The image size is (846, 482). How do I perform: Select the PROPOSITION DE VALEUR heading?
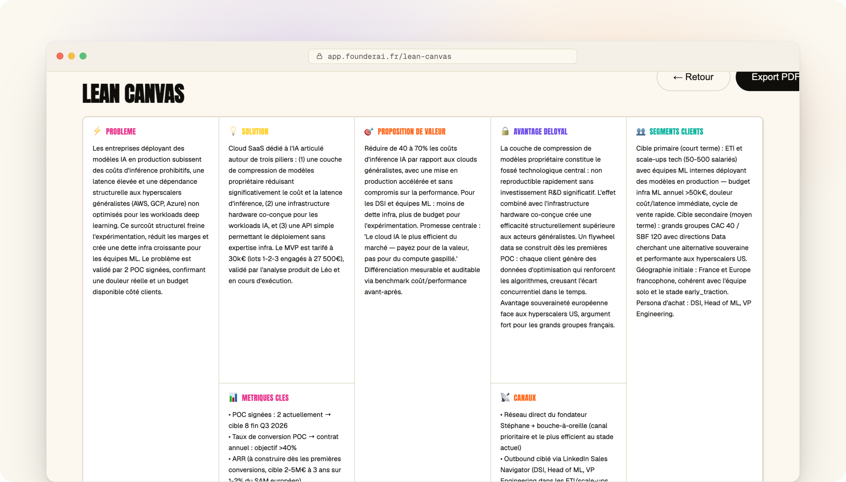click(x=411, y=132)
